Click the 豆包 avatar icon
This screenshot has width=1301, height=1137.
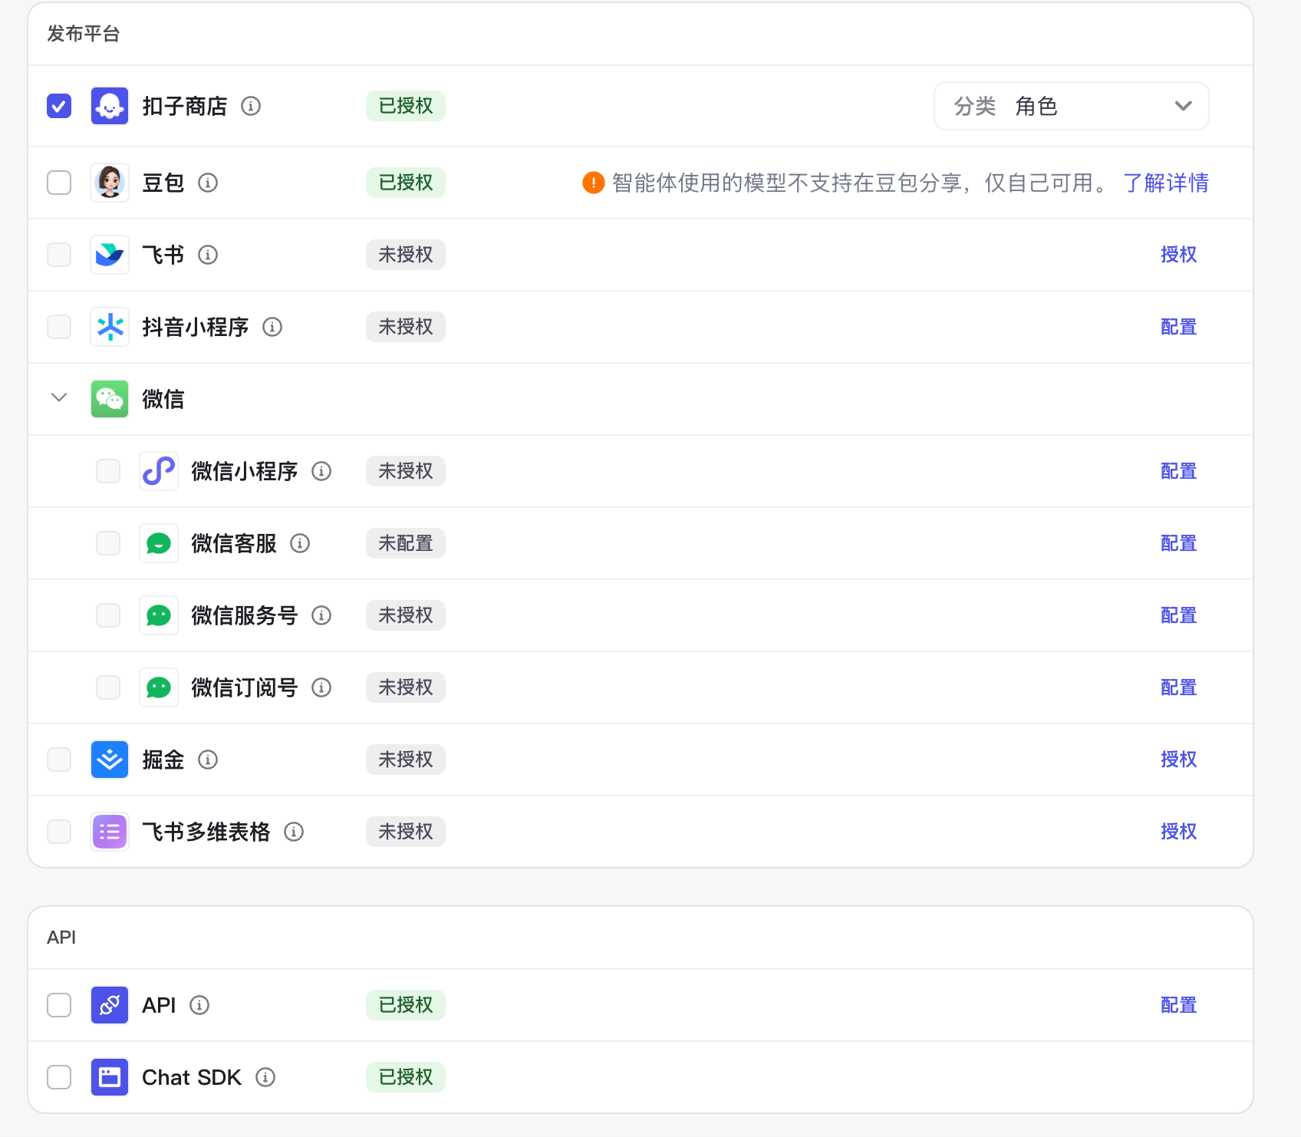click(110, 183)
